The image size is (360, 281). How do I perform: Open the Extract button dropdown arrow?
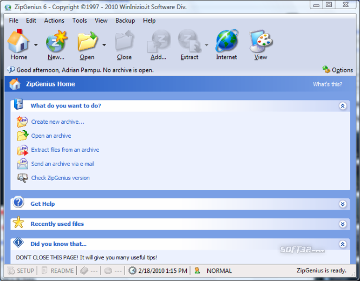point(206,45)
